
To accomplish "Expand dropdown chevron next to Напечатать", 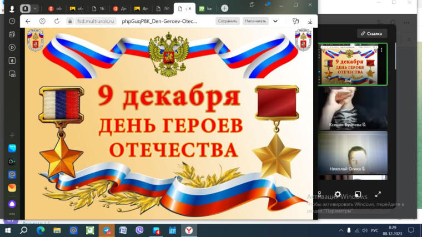I will 275,21.
